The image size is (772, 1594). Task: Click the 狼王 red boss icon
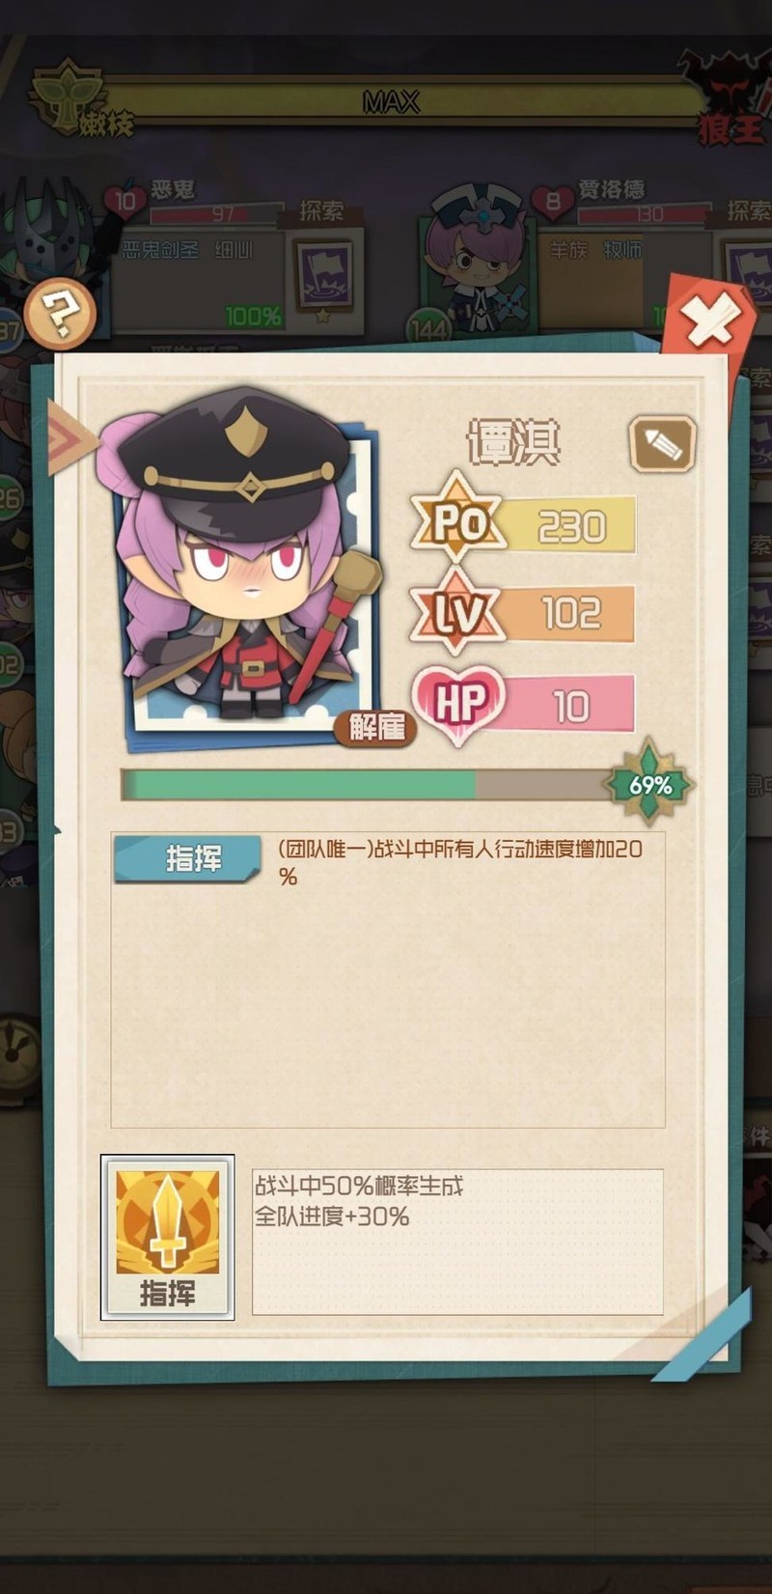[x=730, y=99]
